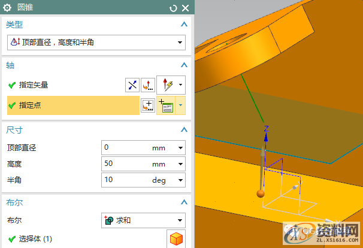Close the Cone dialog
363x248 pixels.
pos(185,8)
